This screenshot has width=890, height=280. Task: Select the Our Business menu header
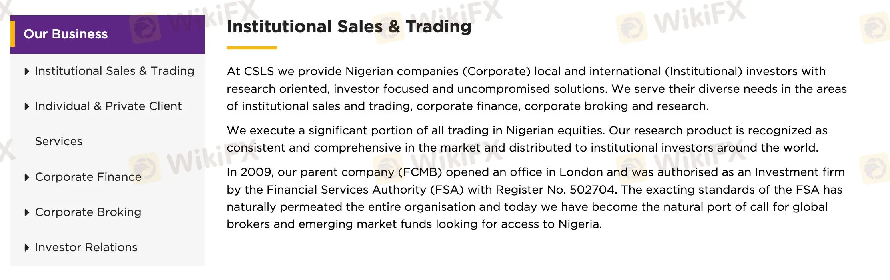(x=66, y=34)
